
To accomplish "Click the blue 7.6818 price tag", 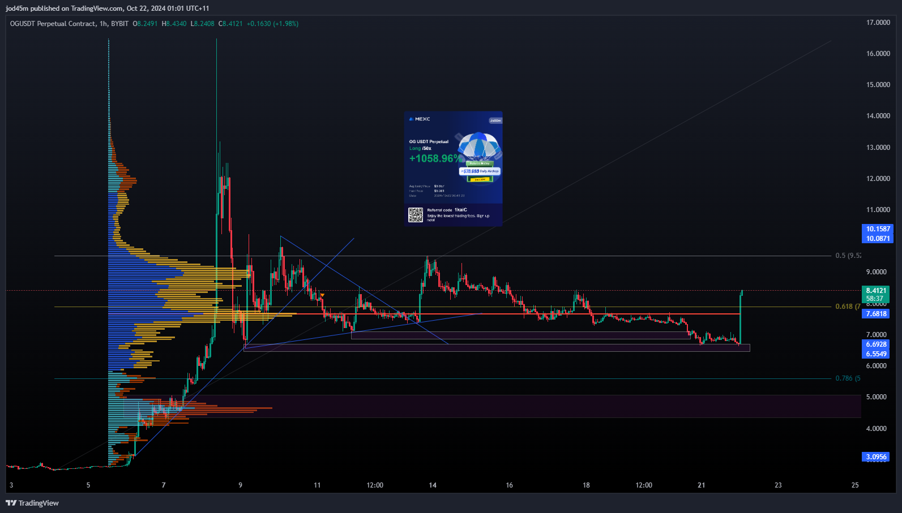I will (876, 313).
